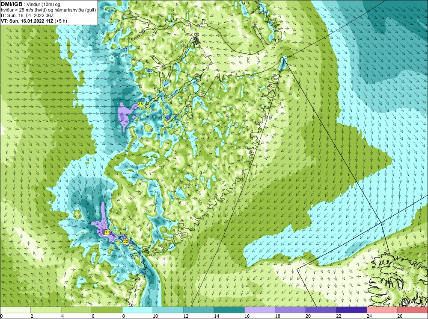Click the scale value 4
The image size is (428, 319).
pos(62,316)
